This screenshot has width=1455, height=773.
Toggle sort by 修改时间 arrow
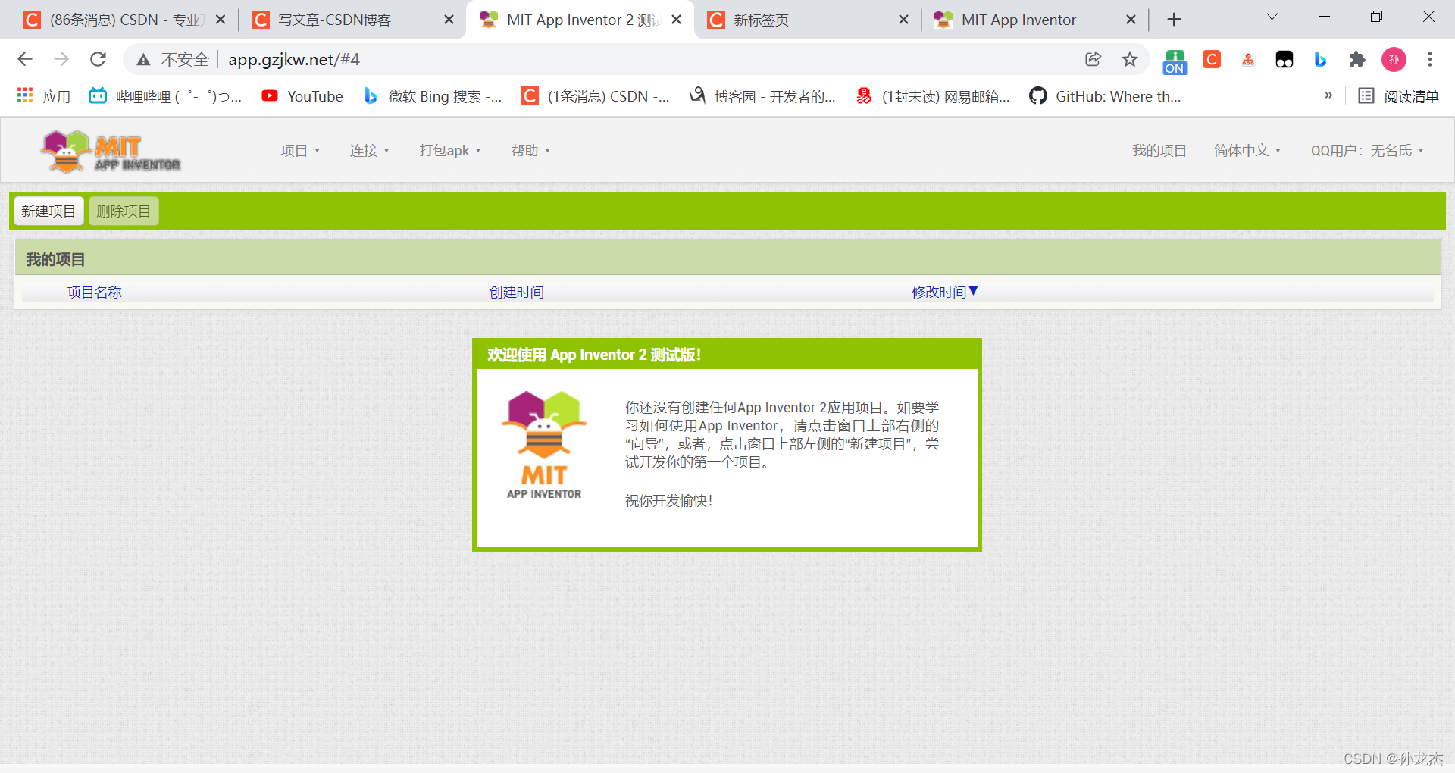[x=974, y=291]
